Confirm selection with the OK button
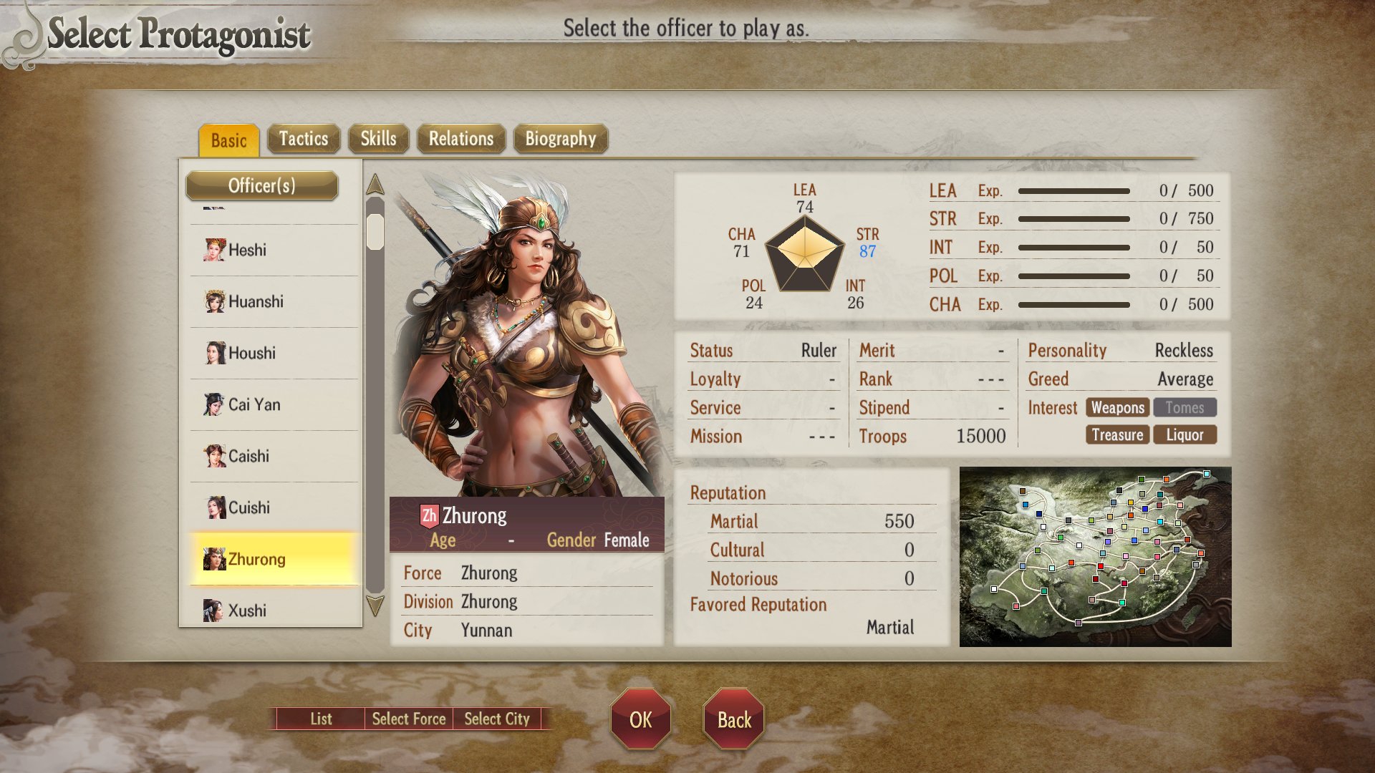 coord(641,719)
